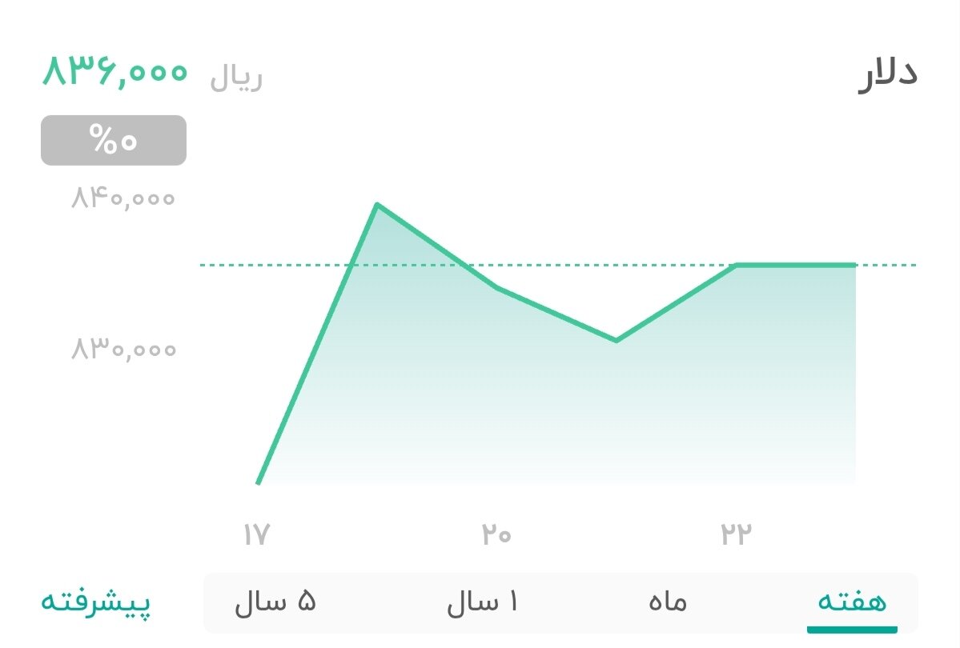
Task: Click the chart starting point at day ۱۷
Action: pyautogui.click(x=258, y=482)
